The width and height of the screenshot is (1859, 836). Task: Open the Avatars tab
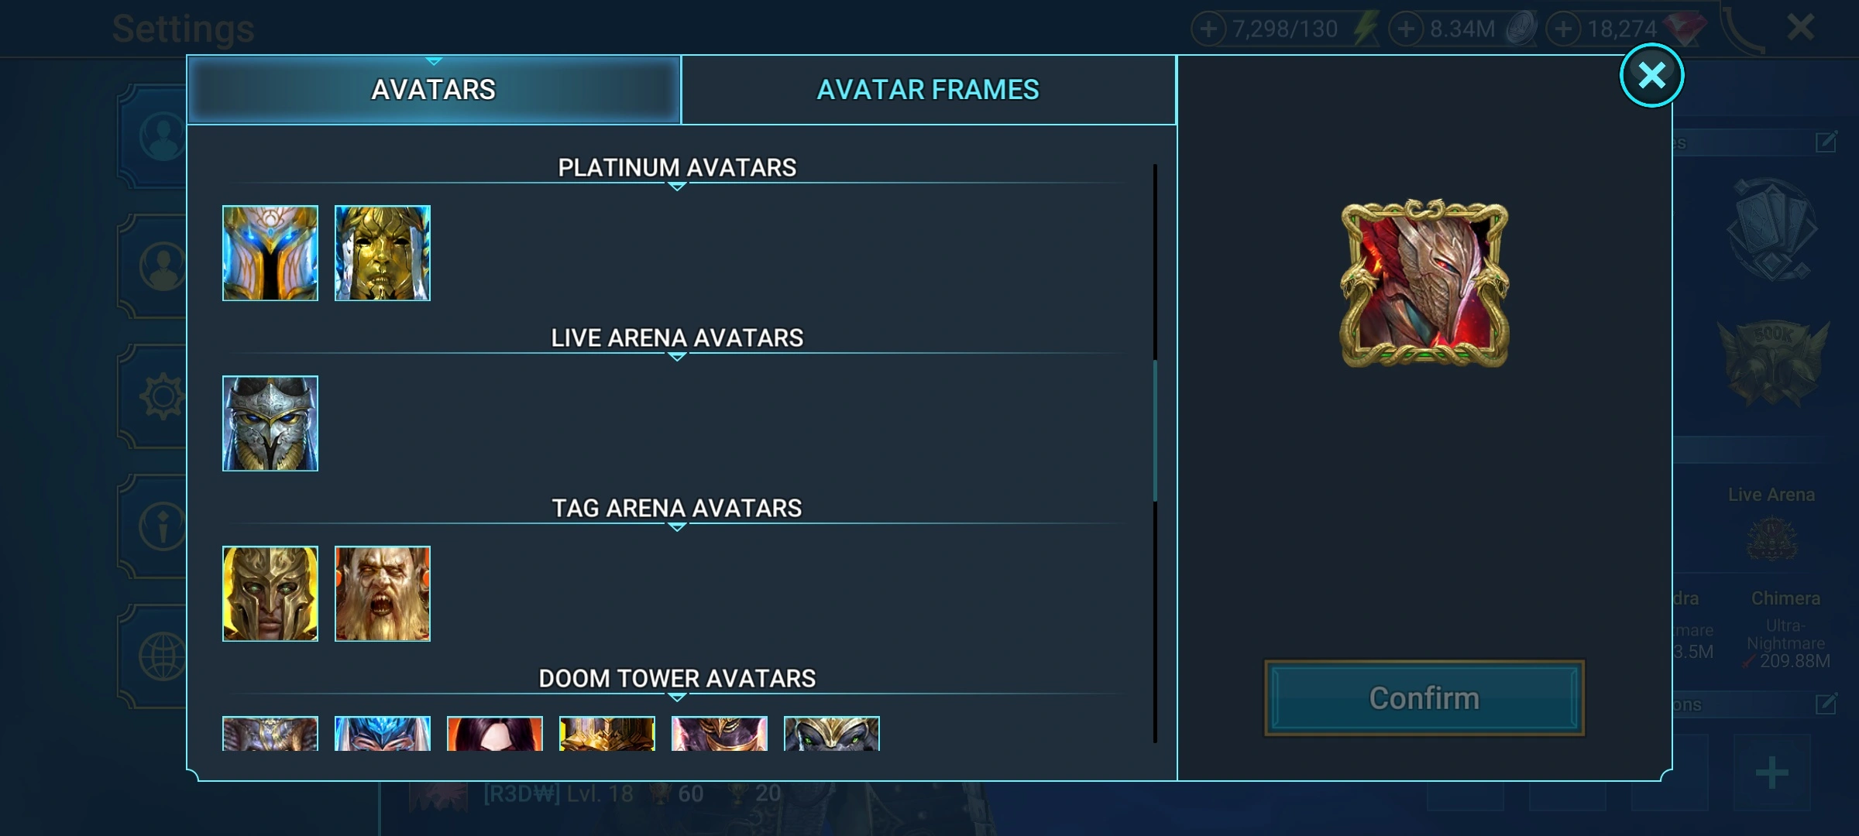[434, 90]
